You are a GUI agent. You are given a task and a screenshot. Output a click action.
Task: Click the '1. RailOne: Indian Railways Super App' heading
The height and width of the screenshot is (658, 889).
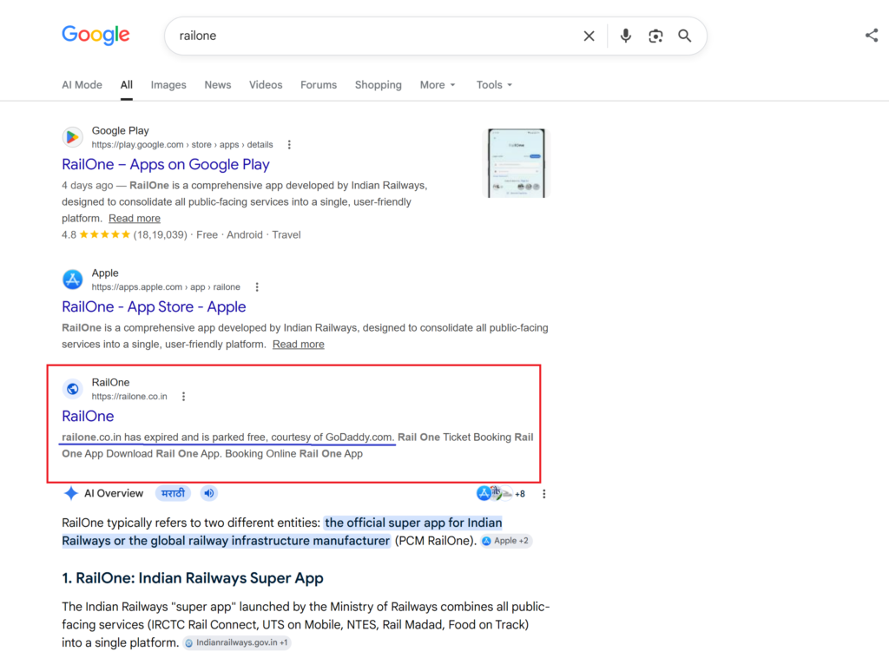coord(193,578)
